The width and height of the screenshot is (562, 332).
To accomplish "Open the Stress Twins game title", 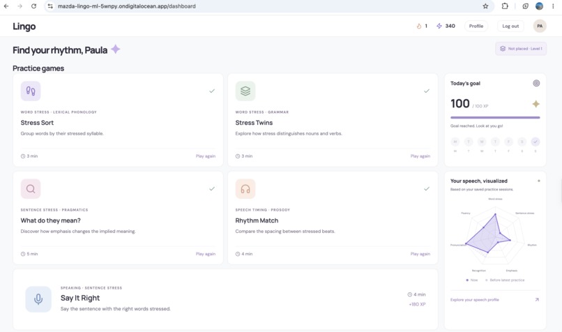I will pyautogui.click(x=254, y=123).
